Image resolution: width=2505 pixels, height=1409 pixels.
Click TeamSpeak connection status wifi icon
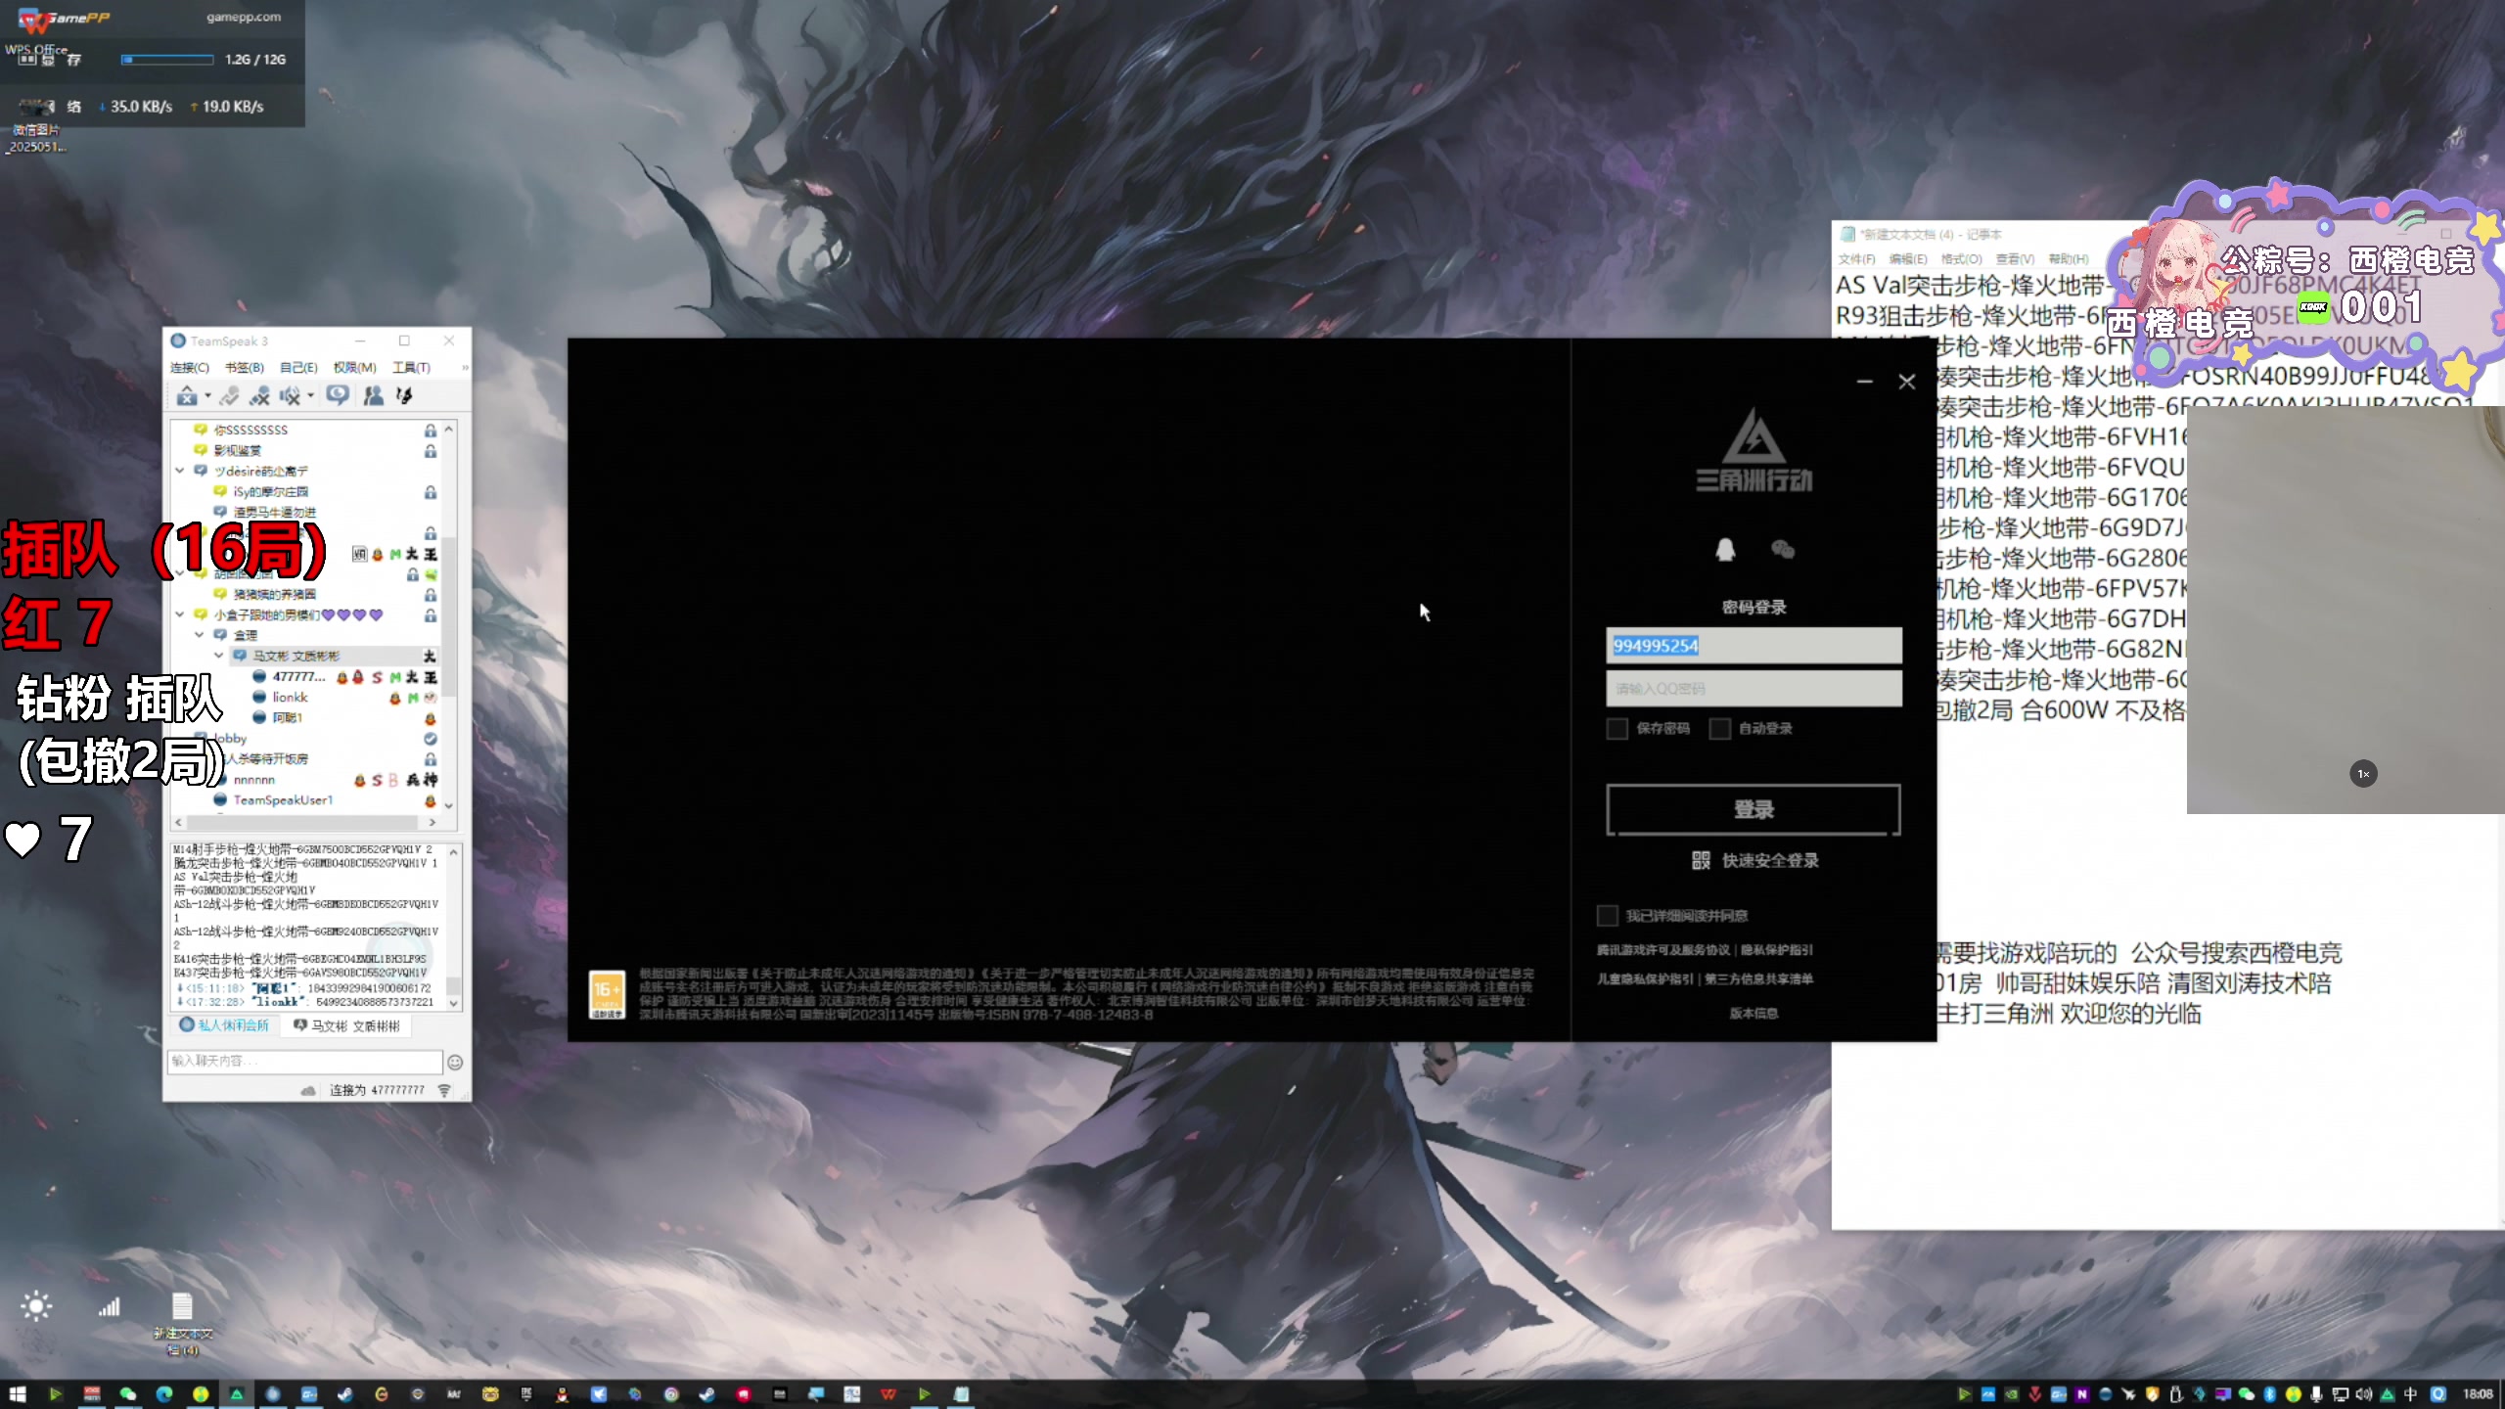coord(444,1090)
